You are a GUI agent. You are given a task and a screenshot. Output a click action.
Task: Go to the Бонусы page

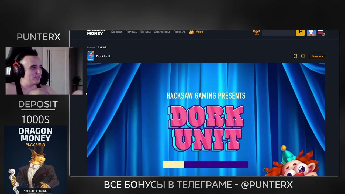pyautogui.click(x=146, y=32)
